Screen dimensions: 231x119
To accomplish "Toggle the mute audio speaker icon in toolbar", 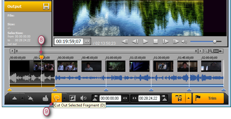I will [83, 98].
